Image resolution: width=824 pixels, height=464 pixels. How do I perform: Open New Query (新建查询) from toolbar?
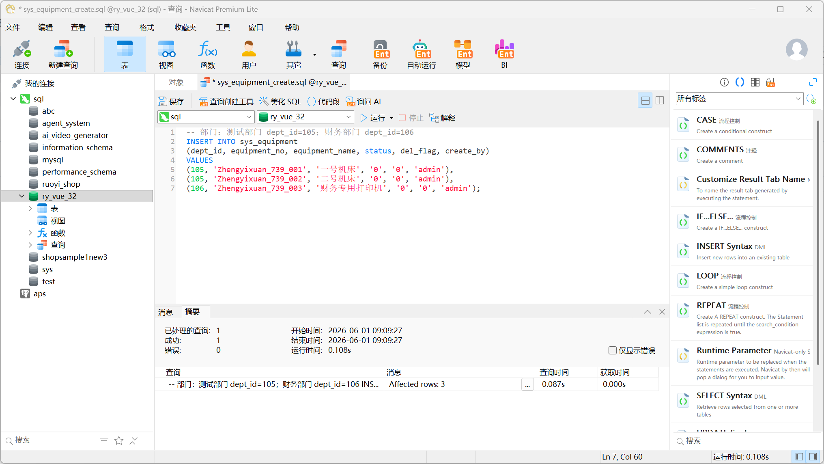coord(63,54)
